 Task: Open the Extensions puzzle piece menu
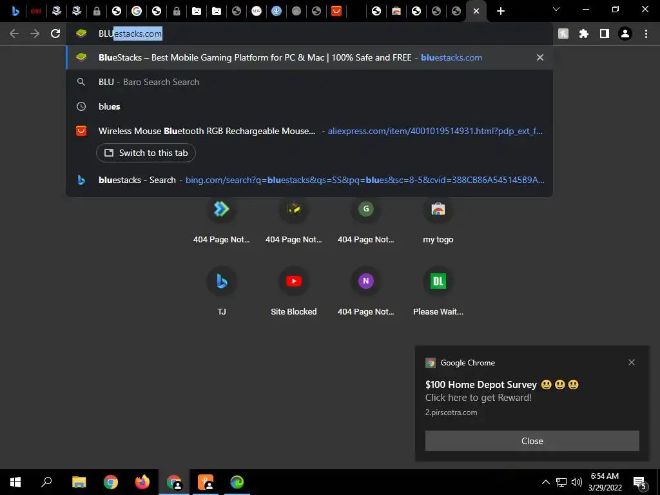pyautogui.click(x=584, y=34)
